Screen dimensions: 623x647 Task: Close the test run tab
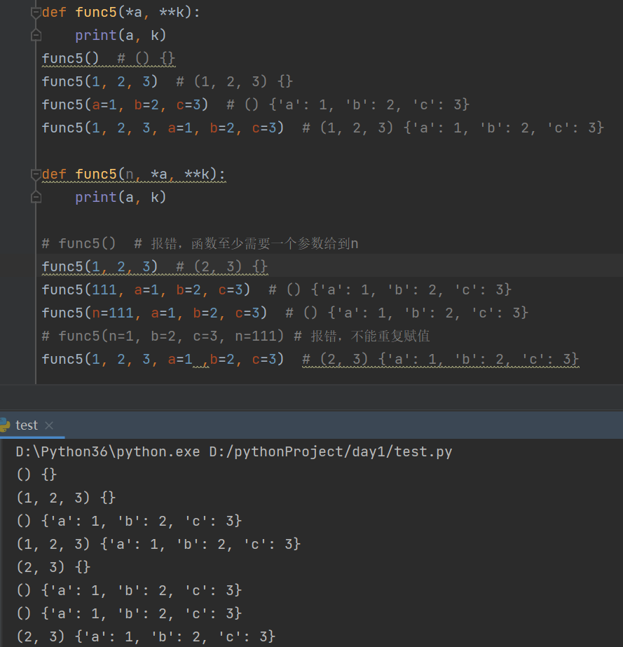(x=49, y=425)
